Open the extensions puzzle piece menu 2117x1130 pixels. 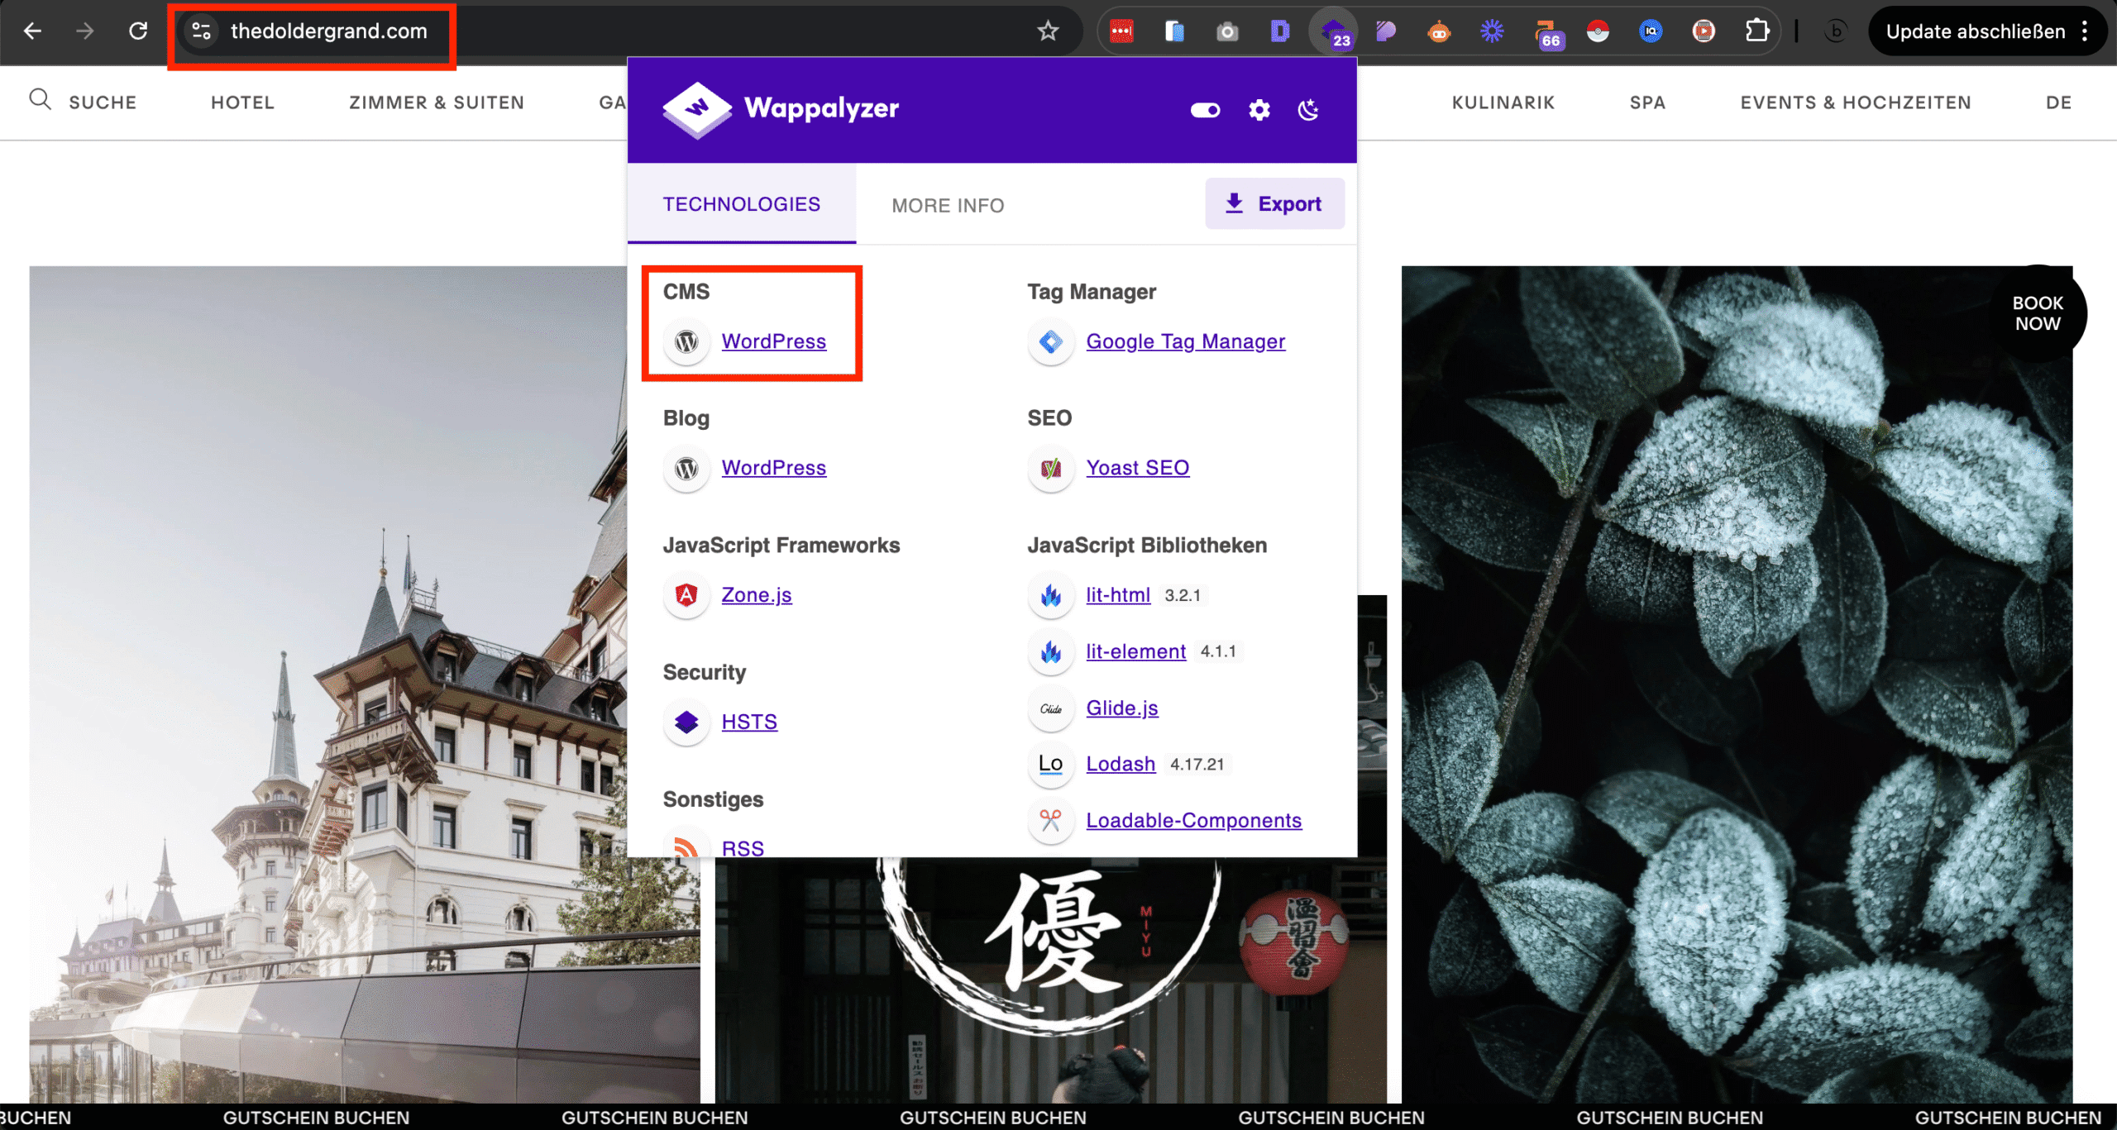point(1757,31)
